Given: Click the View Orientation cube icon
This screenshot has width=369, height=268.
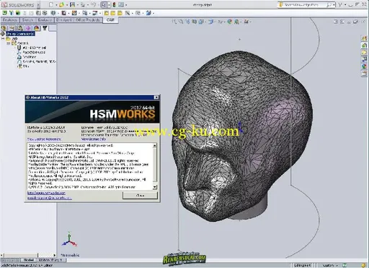Looking at the screenshot, I should coord(200,22).
